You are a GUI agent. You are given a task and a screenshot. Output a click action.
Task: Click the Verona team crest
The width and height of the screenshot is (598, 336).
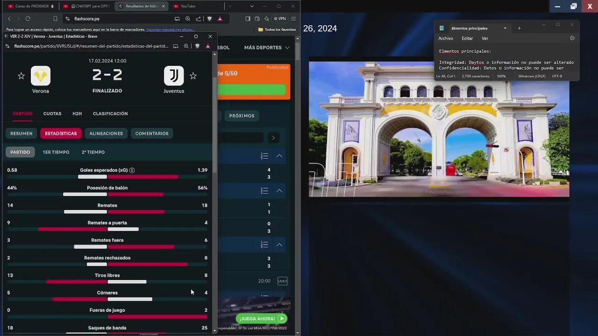click(x=41, y=76)
